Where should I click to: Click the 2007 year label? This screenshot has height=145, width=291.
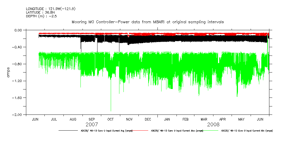(92, 125)
